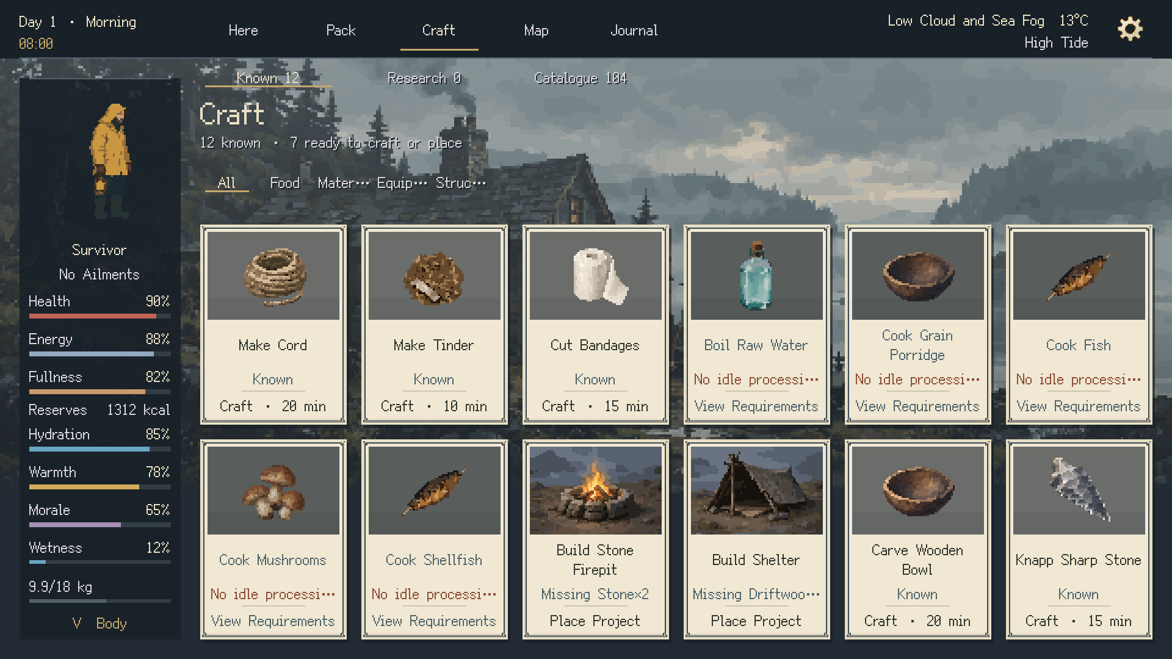The height and width of the screenshot is (659, 1172).
Task: Open the Map tab
Action: pos(536,31)
